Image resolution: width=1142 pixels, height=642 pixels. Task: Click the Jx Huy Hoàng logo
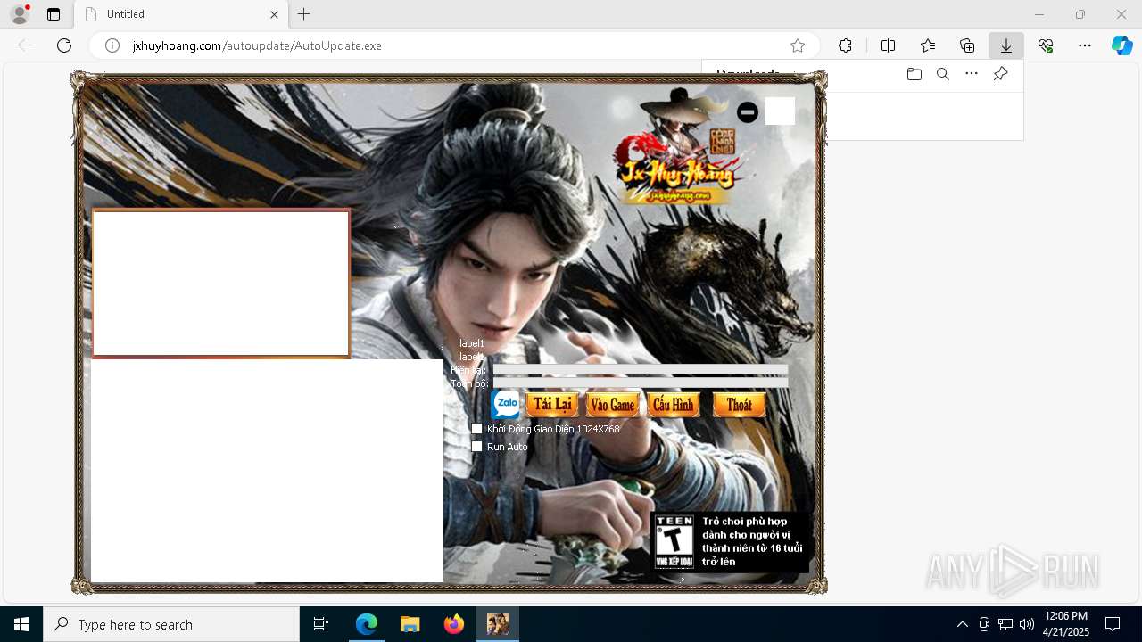tap(678, 147)
